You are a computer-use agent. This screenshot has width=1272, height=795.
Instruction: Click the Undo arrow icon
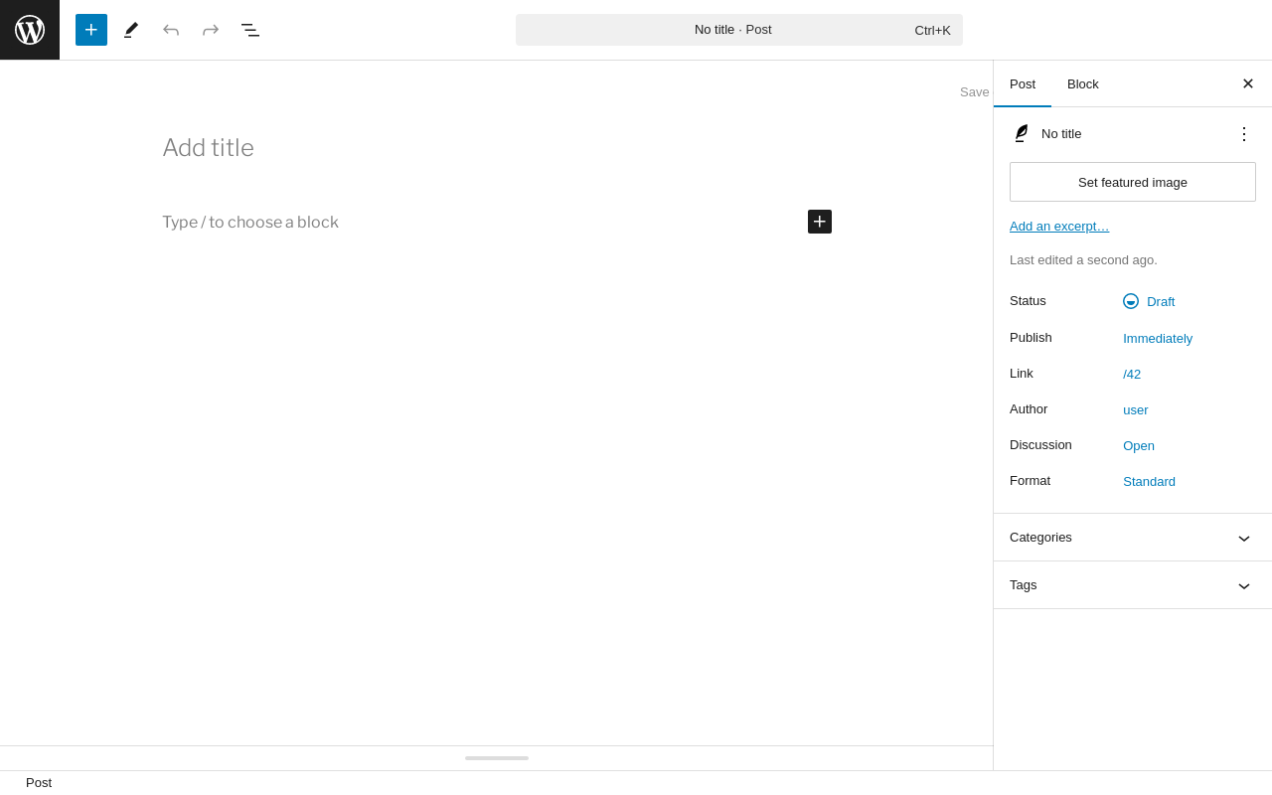[171, 30]
